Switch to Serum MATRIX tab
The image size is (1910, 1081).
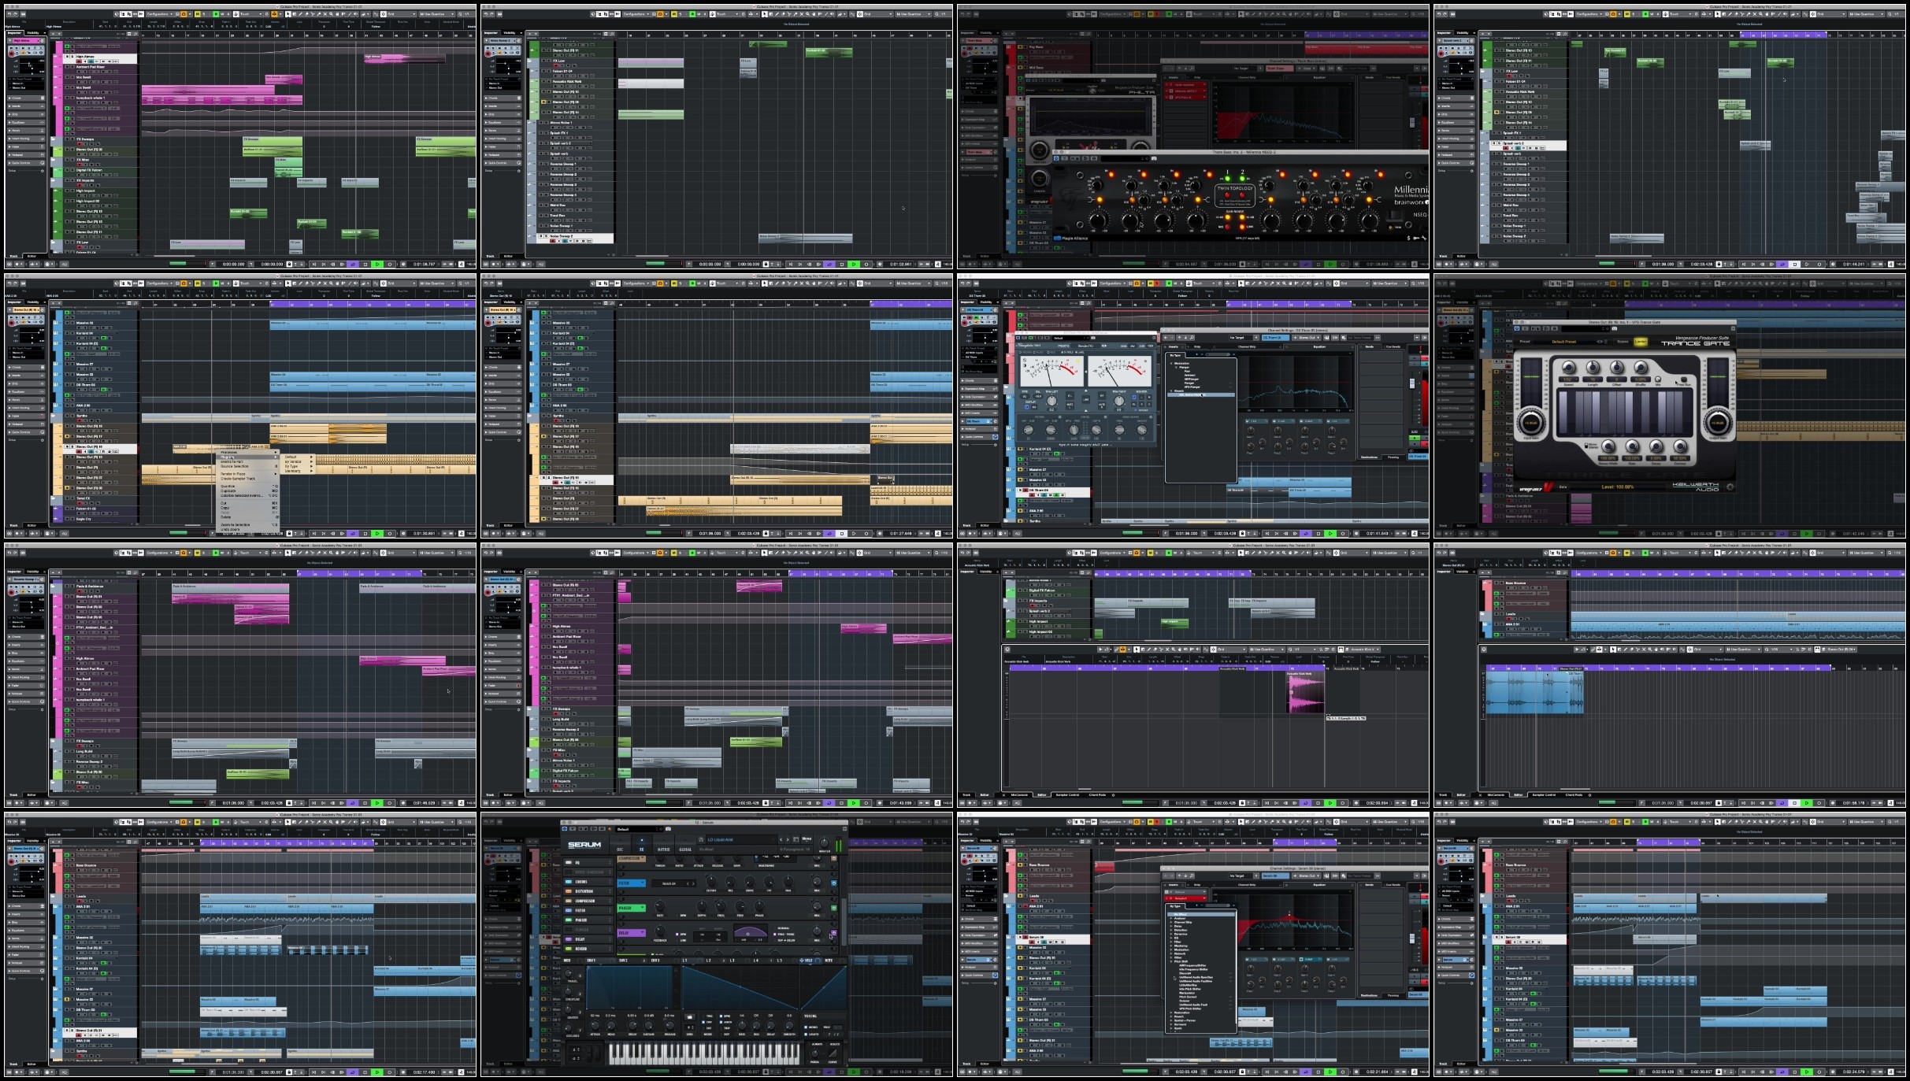664,848
